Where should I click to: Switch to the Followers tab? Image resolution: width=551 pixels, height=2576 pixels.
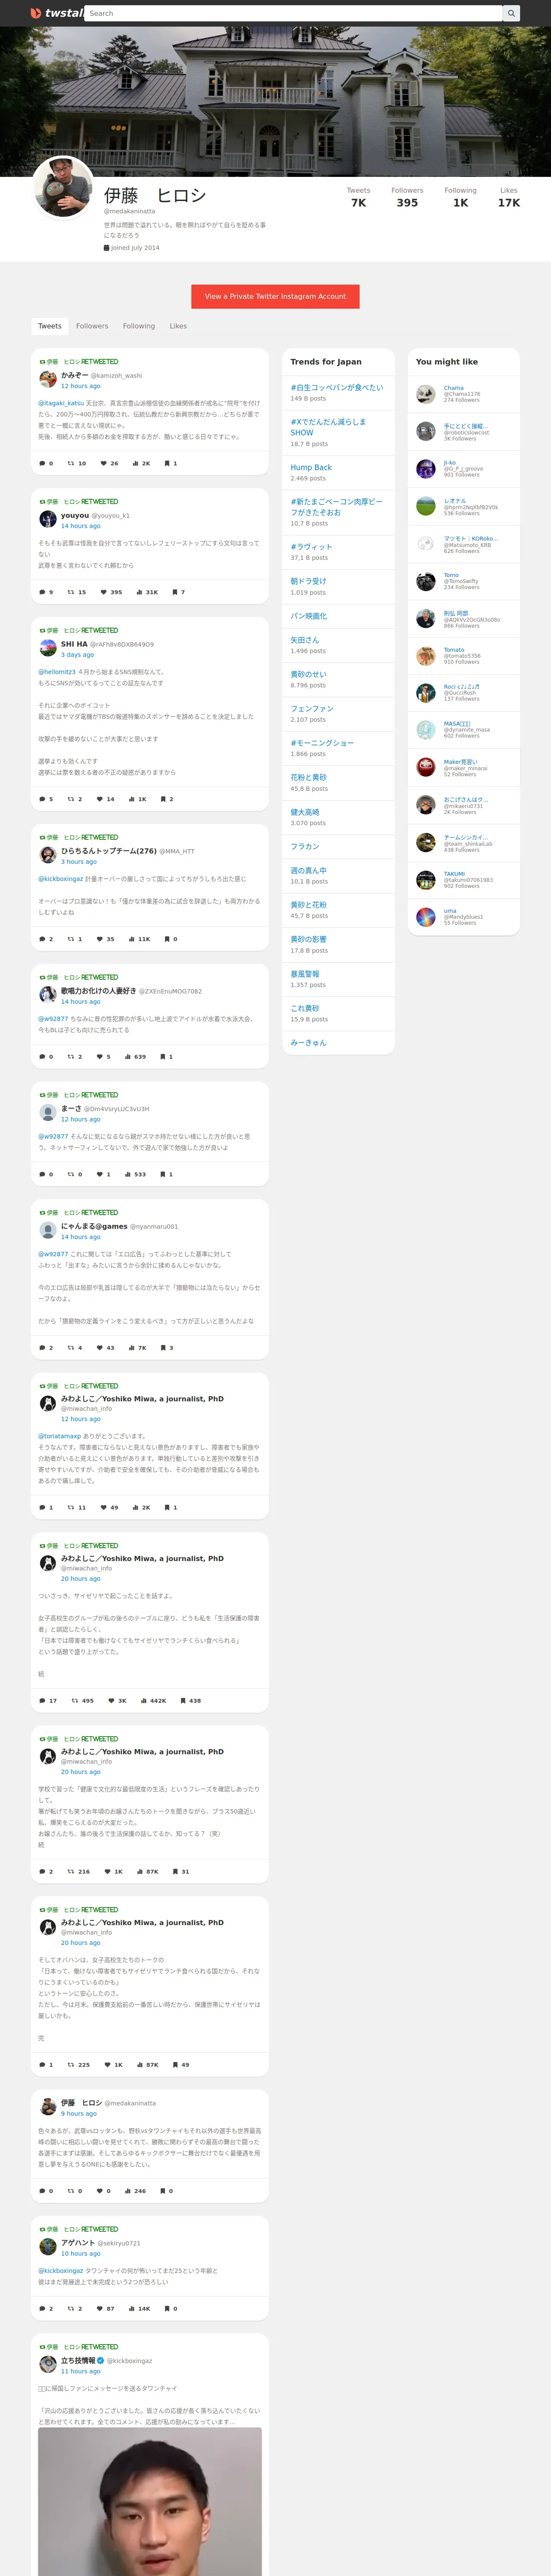pos(92,326)
